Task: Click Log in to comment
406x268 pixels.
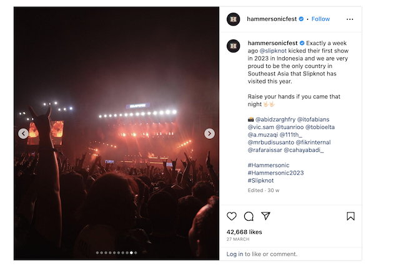Action: [x=235, y=254]
